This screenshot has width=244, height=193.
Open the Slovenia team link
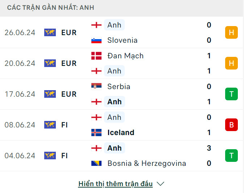click(122, 41)
